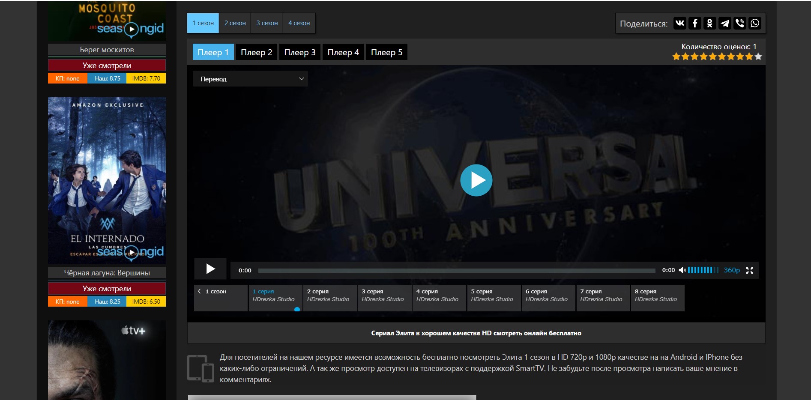Viewport: 811px width, 400px height.
Task: Share via the Odnoklassniki icon
Action: tap(710, 23)
